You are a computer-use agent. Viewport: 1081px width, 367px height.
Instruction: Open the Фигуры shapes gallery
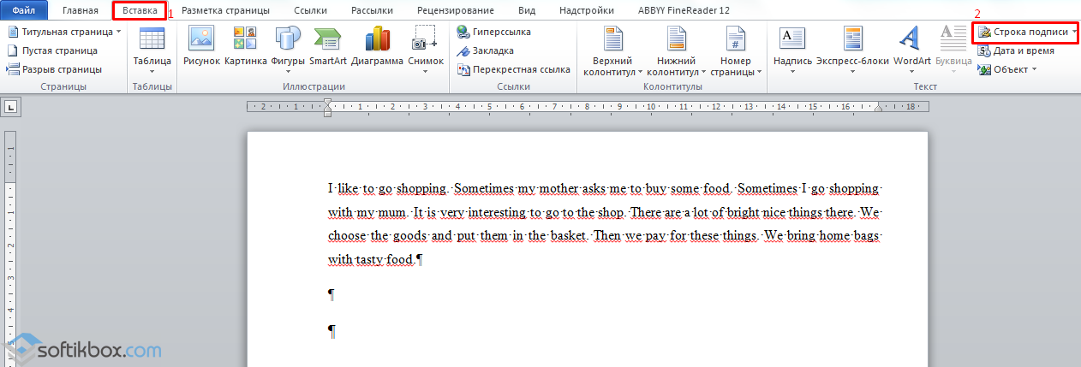click(x=288, y=39)
